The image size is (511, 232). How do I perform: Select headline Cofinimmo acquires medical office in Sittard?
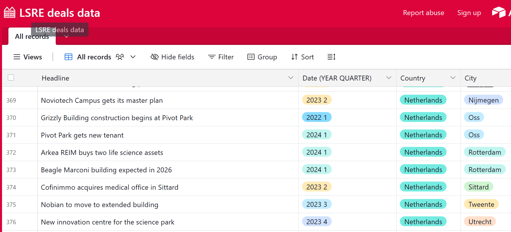click(x=110, y=187)
